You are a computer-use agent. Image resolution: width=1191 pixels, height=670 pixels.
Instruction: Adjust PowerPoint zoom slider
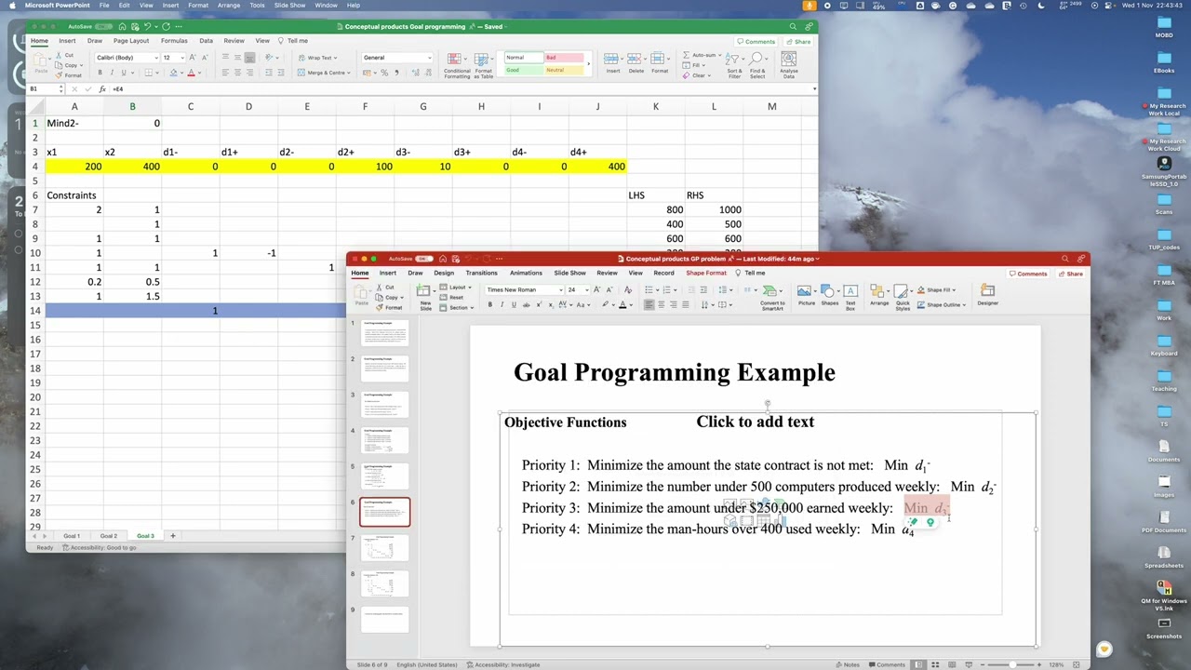click(x=1011, y=664)
